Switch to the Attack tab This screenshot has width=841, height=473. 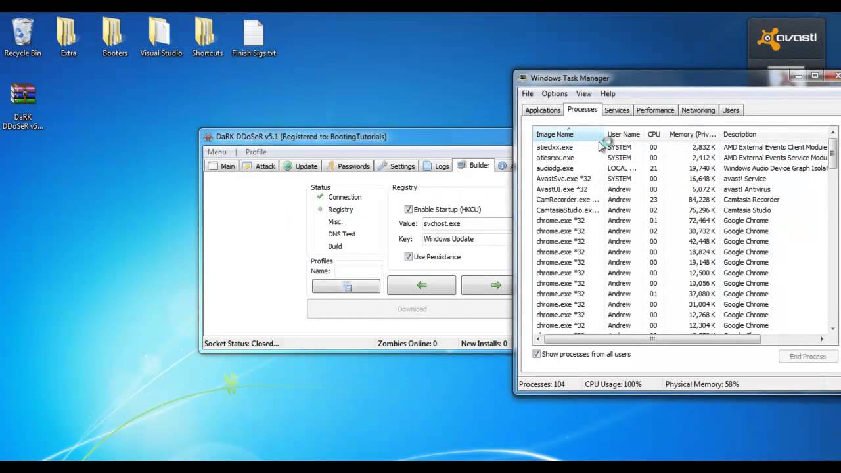tap(259, 166)
